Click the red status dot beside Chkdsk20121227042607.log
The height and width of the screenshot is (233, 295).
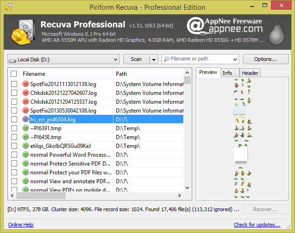pyautogui.click(x=26, y=93)
